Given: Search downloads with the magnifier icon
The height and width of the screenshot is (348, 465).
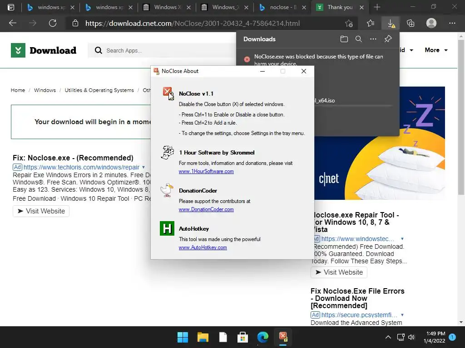Looking at the screenshot, I should [359, 39].
